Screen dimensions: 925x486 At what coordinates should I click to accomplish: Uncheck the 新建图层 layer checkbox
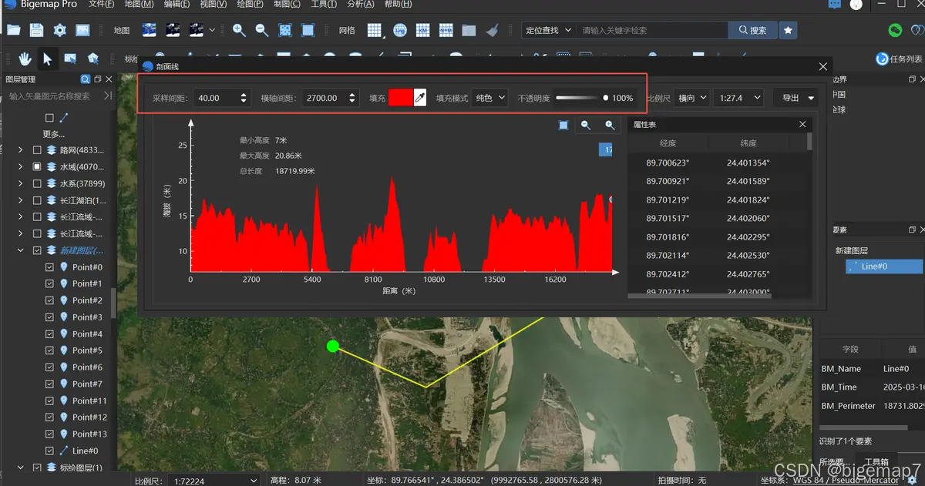coord(37,250)
